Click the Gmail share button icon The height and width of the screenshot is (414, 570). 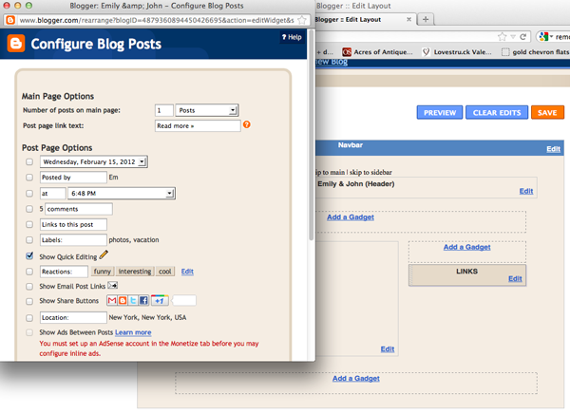pyautogui.click(x=112, y=300)
